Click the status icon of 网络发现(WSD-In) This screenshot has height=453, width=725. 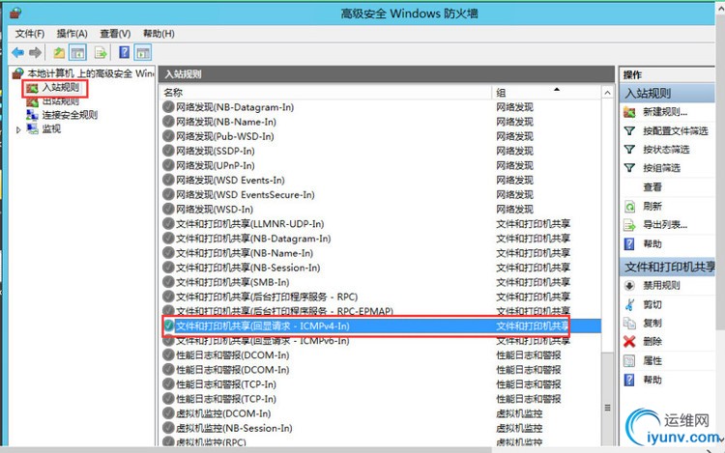pyautogui.click(x=168, y=210)
